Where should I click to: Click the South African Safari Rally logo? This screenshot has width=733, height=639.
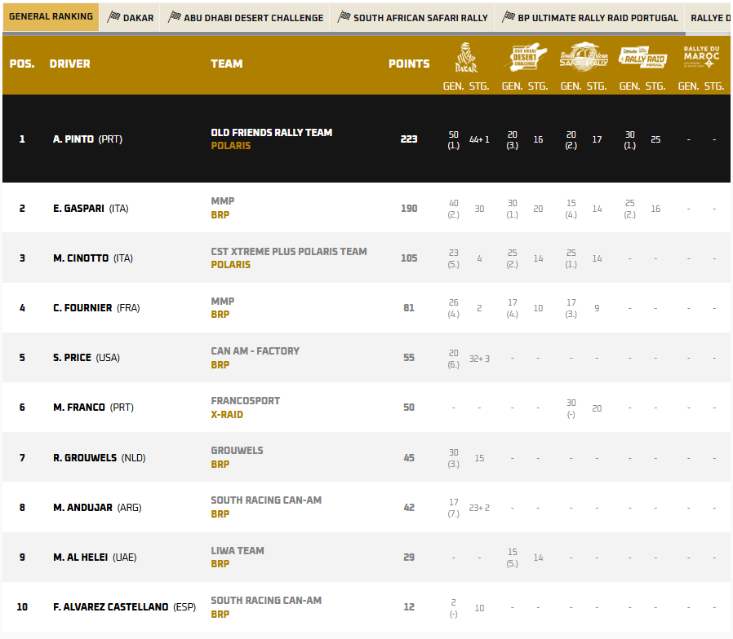click(x=584, y=56)
